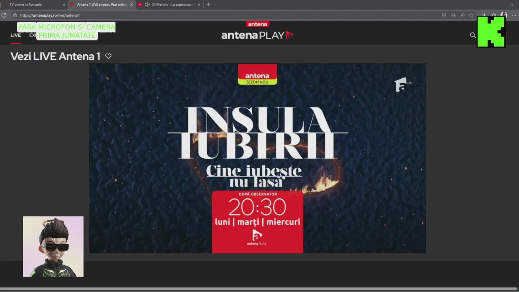Reload the page with the refresh icon
The image size is (519, 292).
(4, 15)
